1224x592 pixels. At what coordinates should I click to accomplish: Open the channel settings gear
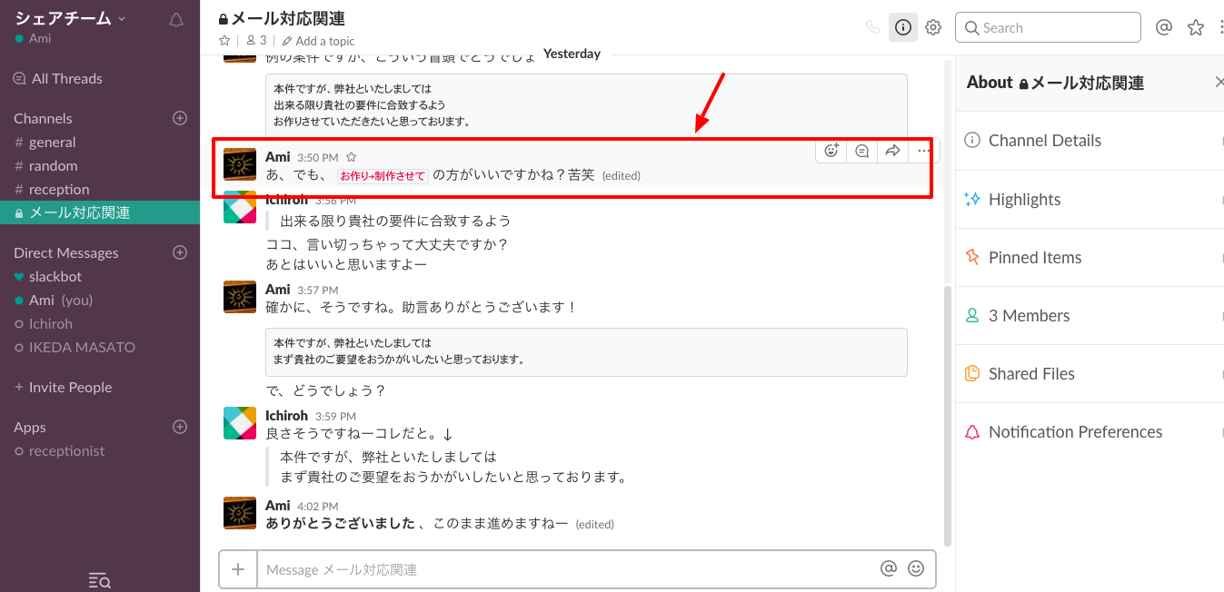pyautogui.click(x=932, y=27)
